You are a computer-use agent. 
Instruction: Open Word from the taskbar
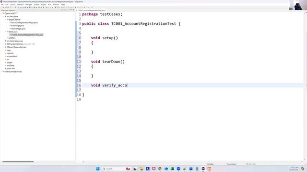(191, 169)
